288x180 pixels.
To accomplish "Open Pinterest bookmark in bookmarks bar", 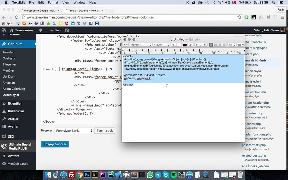I will pos(66,23).
